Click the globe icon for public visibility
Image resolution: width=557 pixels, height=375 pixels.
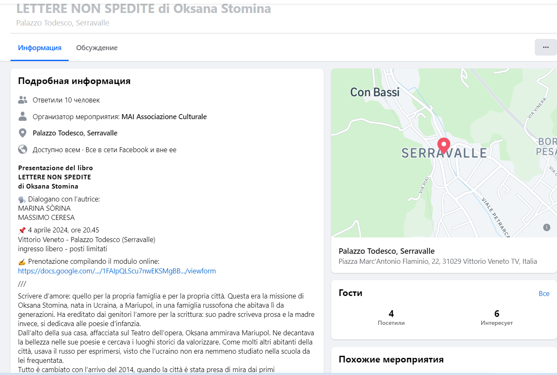pos(23,149)
